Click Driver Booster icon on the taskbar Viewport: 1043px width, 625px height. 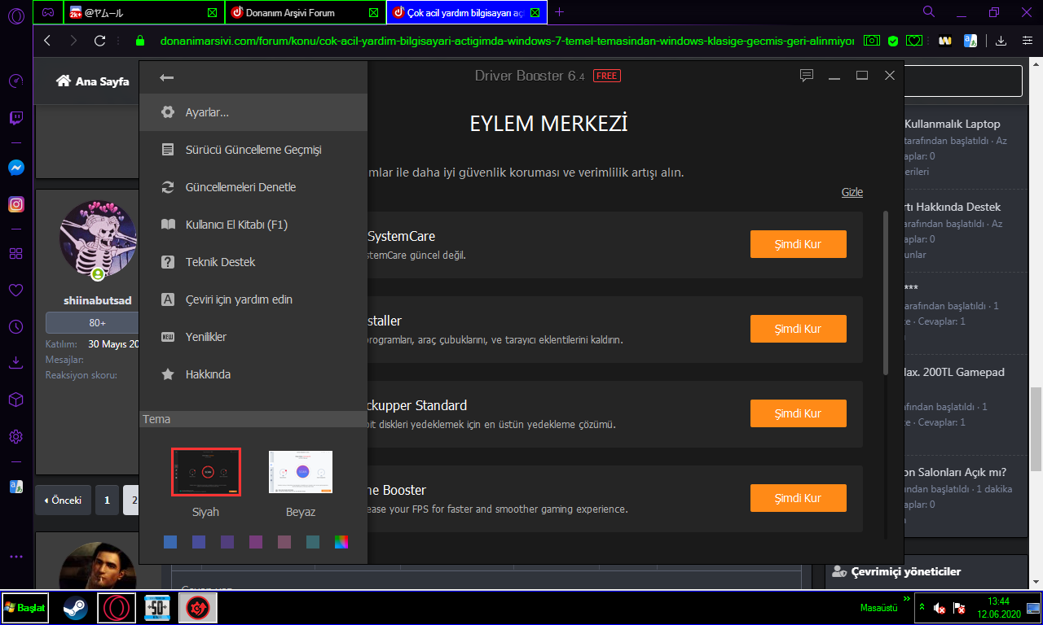198,608
